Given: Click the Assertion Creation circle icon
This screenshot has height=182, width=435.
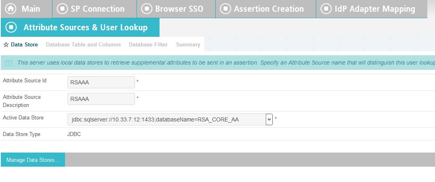Looking at the screenshot, I should click(225, 8).
